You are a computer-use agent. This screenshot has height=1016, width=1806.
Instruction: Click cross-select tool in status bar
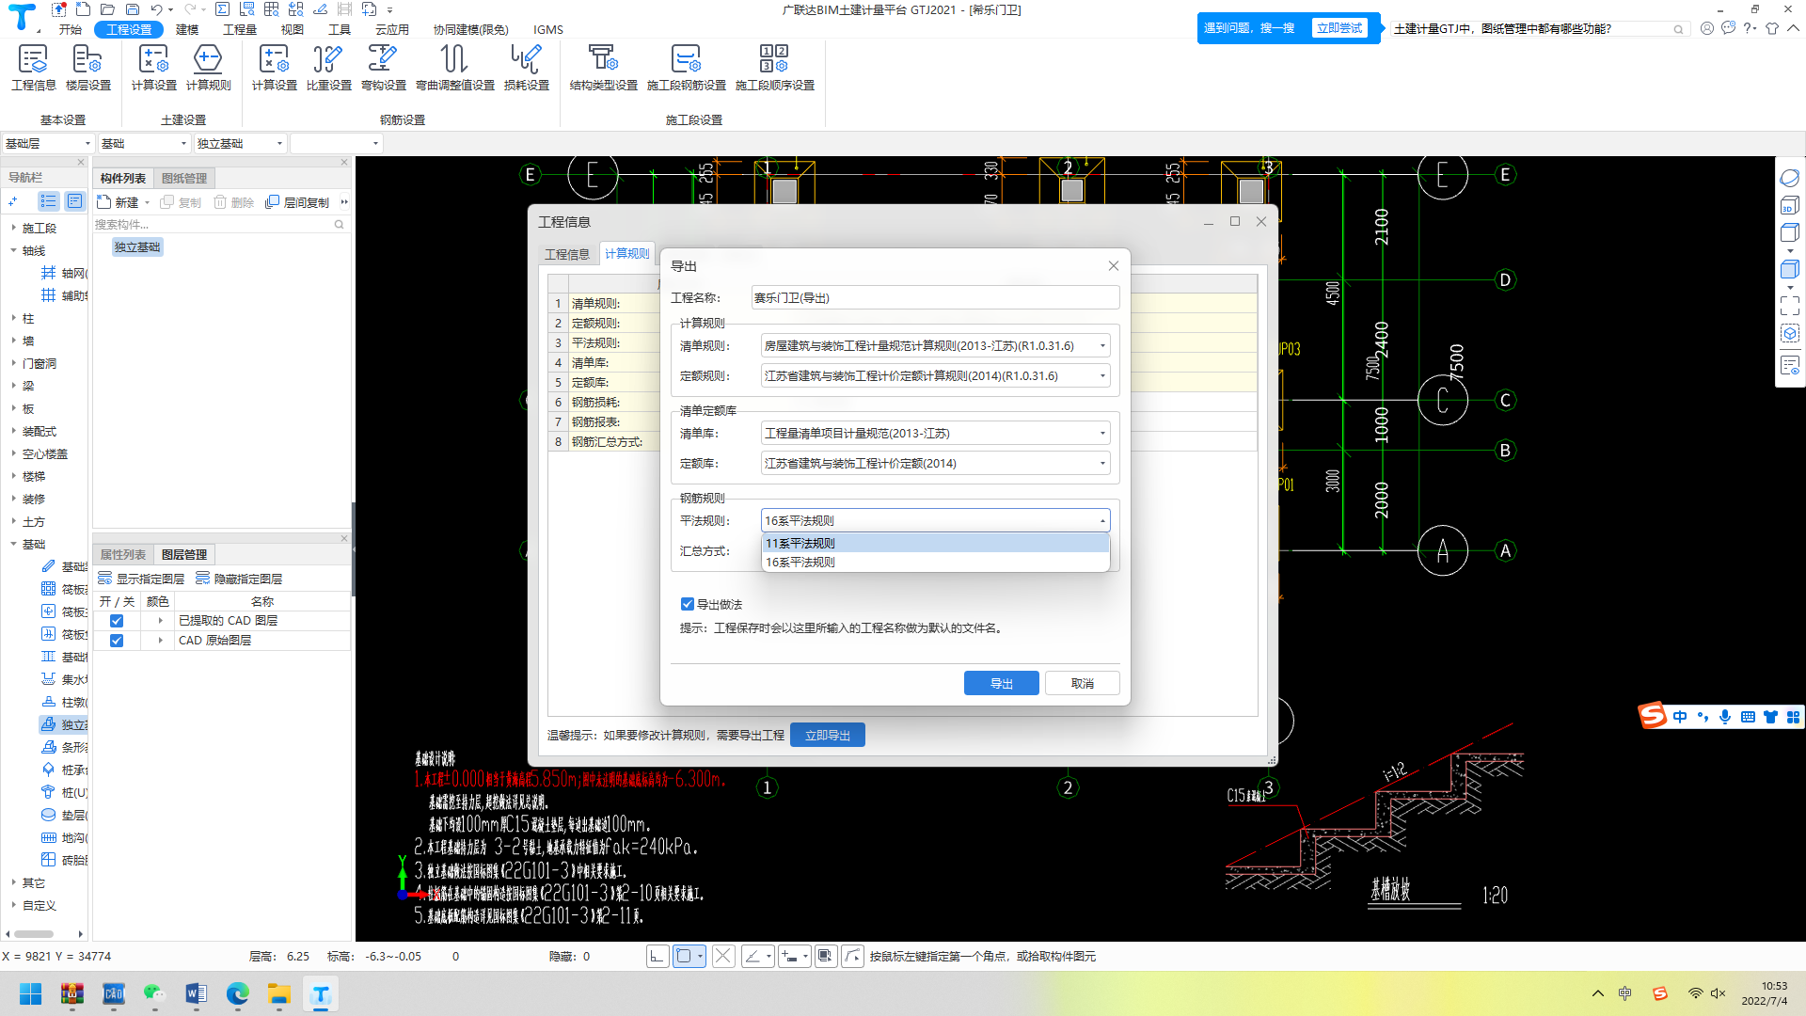(723, 956)
